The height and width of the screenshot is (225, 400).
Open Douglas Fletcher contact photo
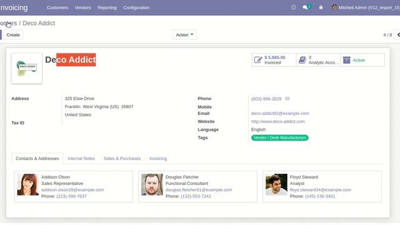click(x=152, y=184)
